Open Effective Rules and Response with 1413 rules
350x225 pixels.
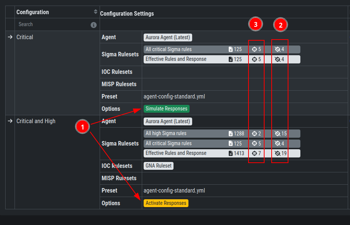coord(222,153)
